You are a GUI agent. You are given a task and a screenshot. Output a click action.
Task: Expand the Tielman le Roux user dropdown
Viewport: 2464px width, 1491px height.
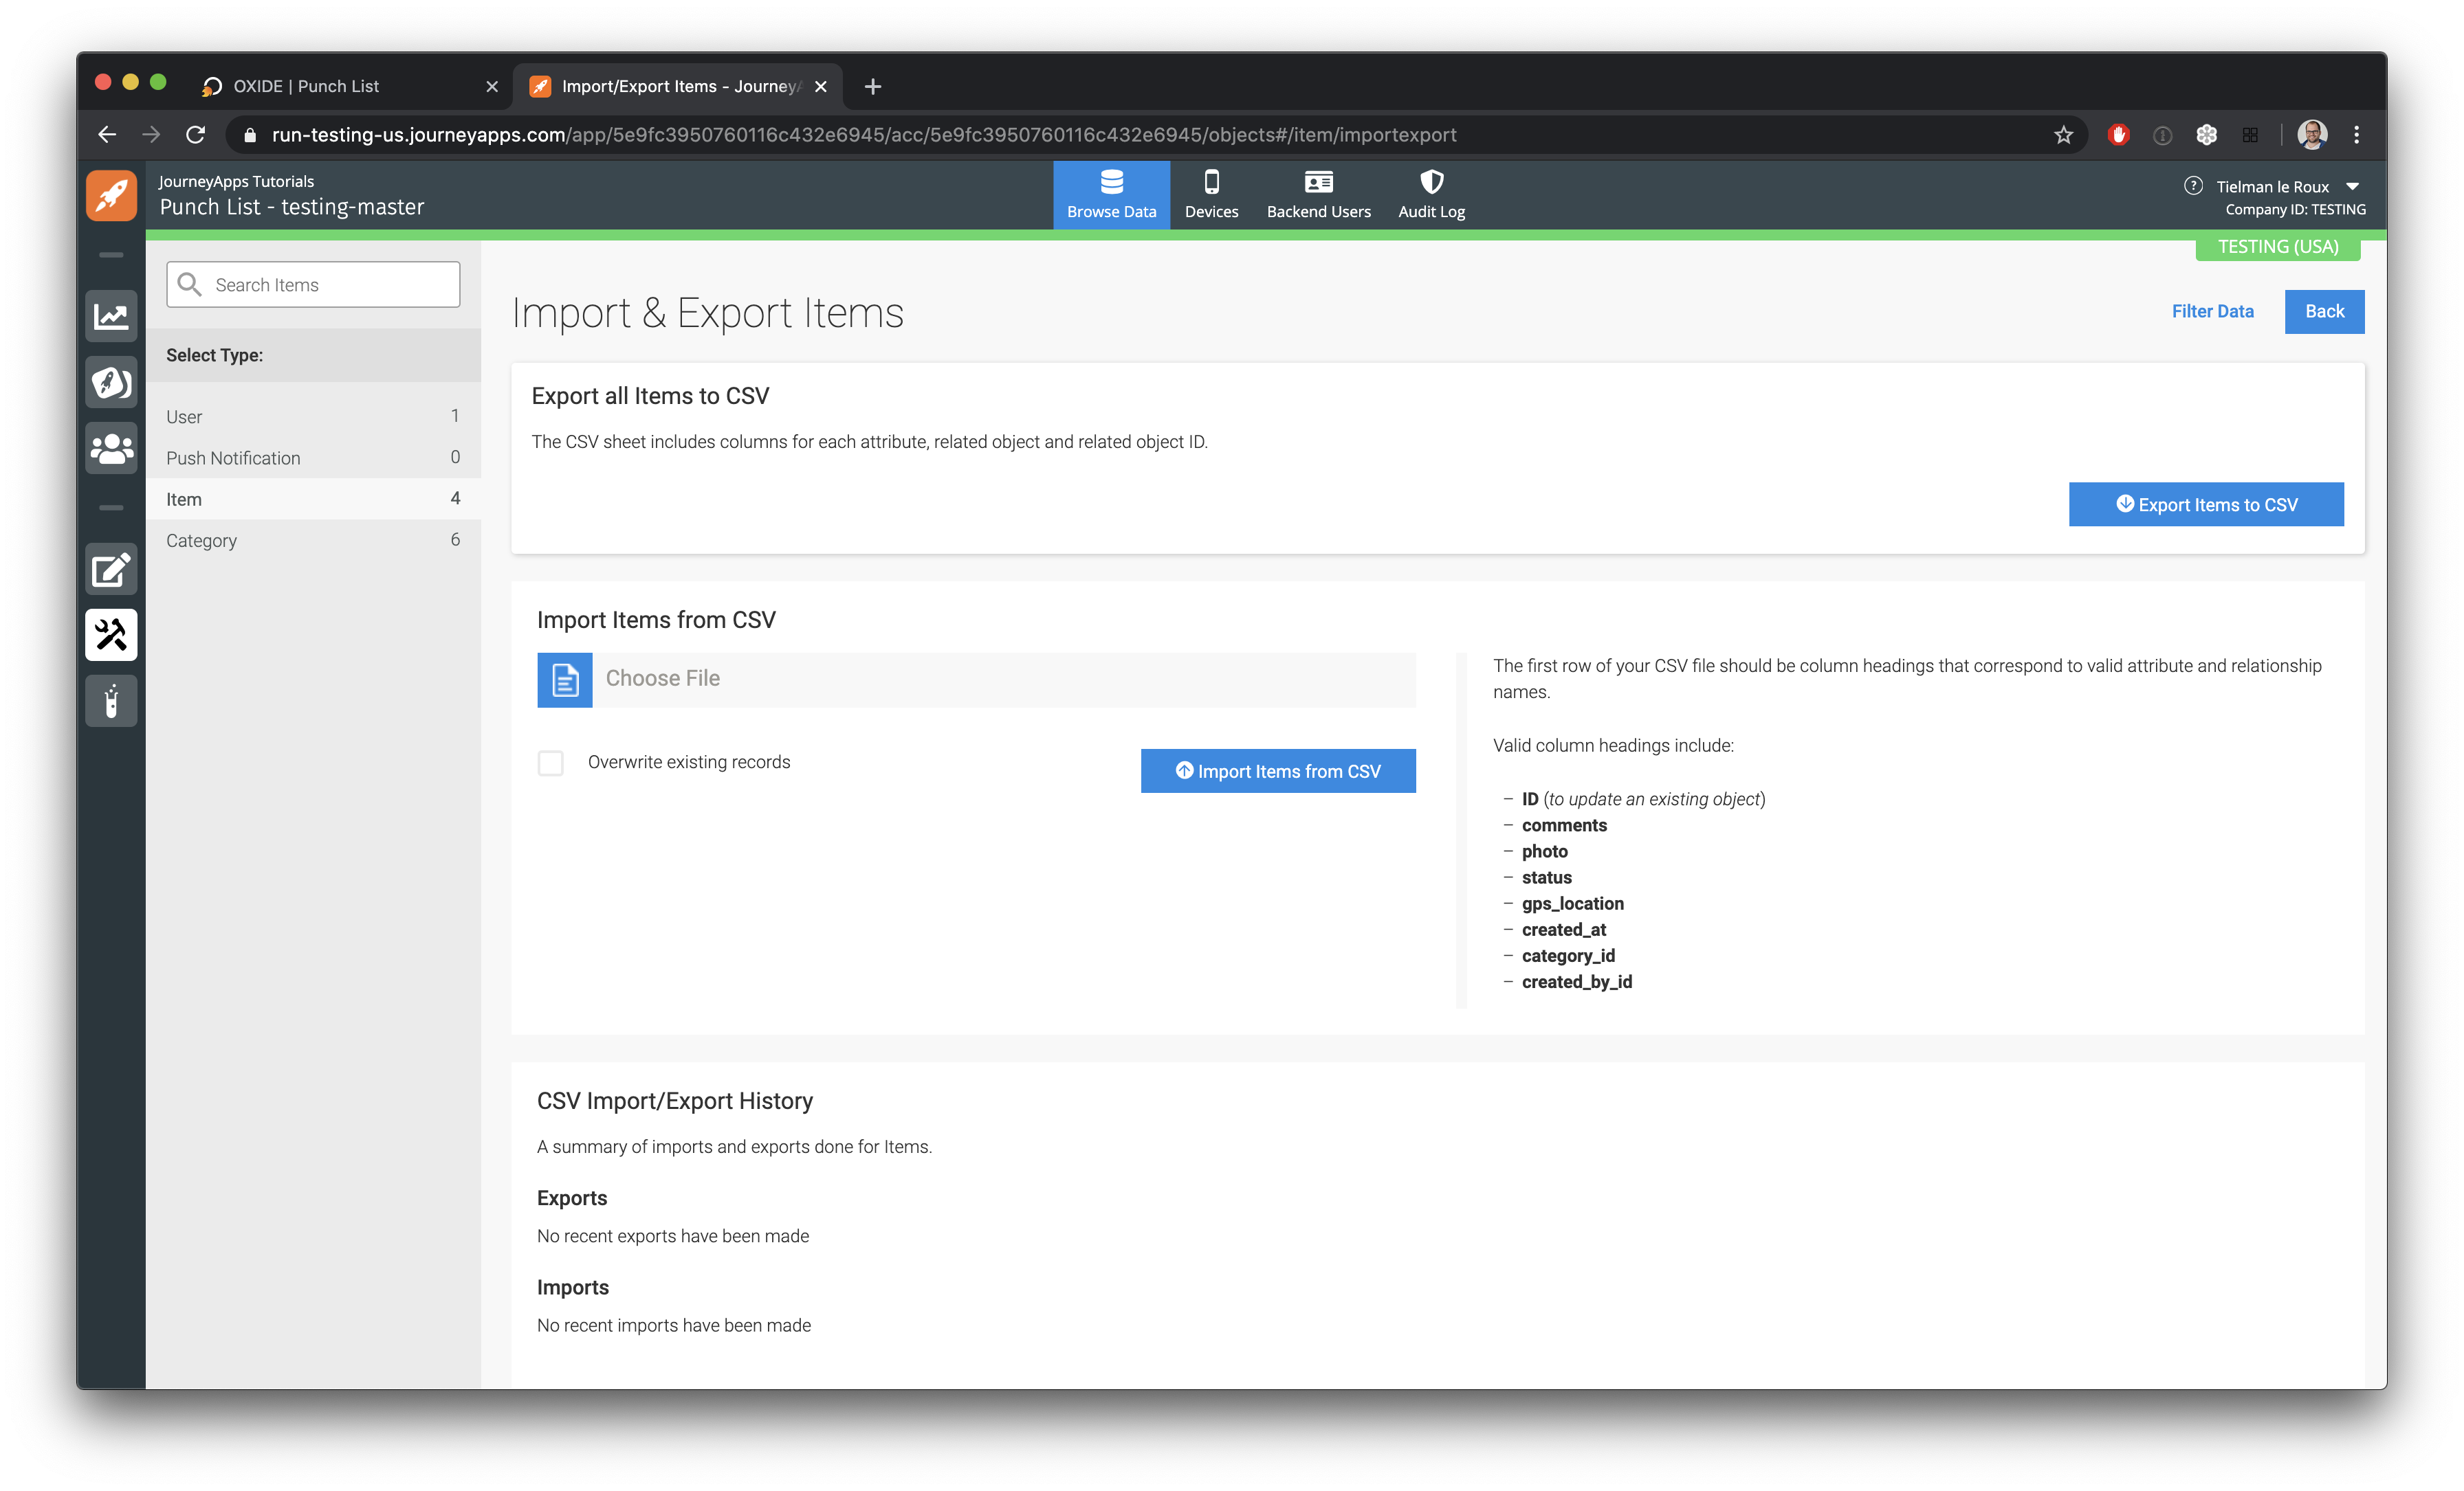pos(2353,187)
